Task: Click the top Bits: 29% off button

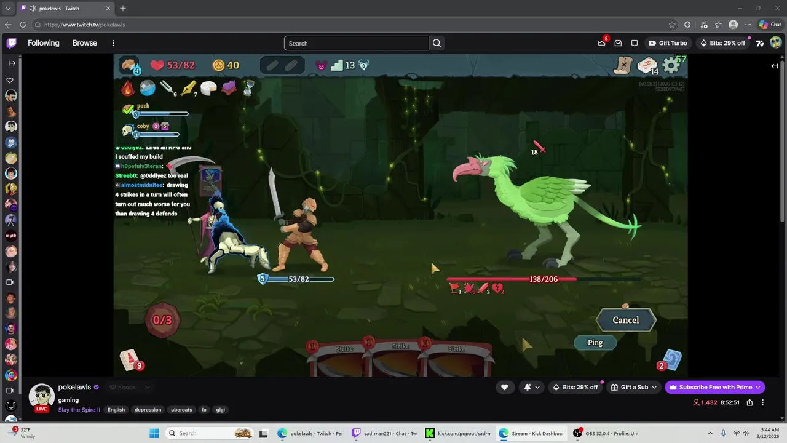Action: pos(722,43)
